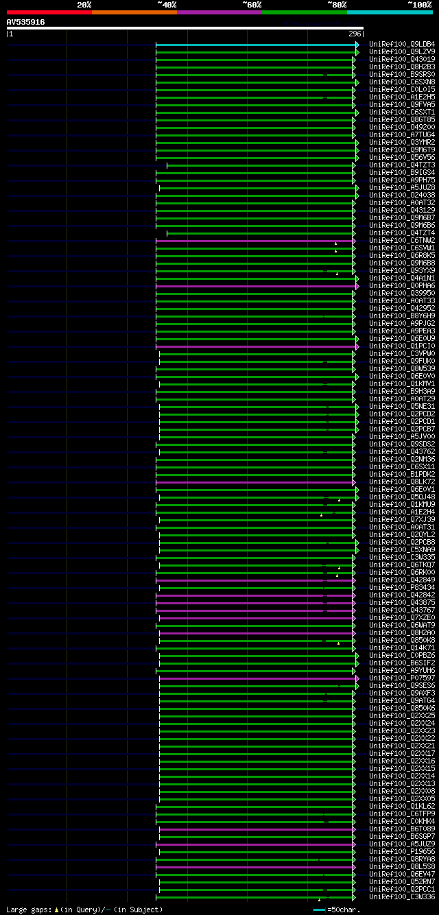Viewport: 439px width, 915px height.
Task: Select hit label UniRef100_C3W336
Action: coord(402,897)
